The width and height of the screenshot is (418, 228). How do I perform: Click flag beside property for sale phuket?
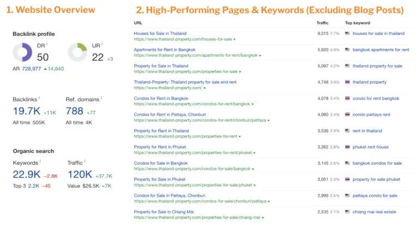pyautogui.click(x=347, y=180)
